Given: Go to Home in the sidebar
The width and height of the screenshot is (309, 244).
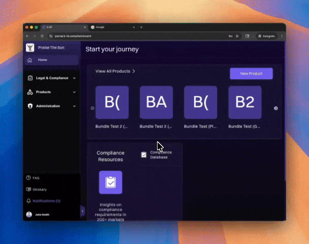Looking at the screenshot, I should [x=42, y=60].
